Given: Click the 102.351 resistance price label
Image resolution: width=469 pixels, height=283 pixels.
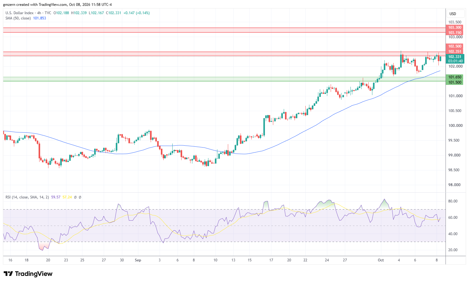Looking at the screenshot, I should point(455,52).
